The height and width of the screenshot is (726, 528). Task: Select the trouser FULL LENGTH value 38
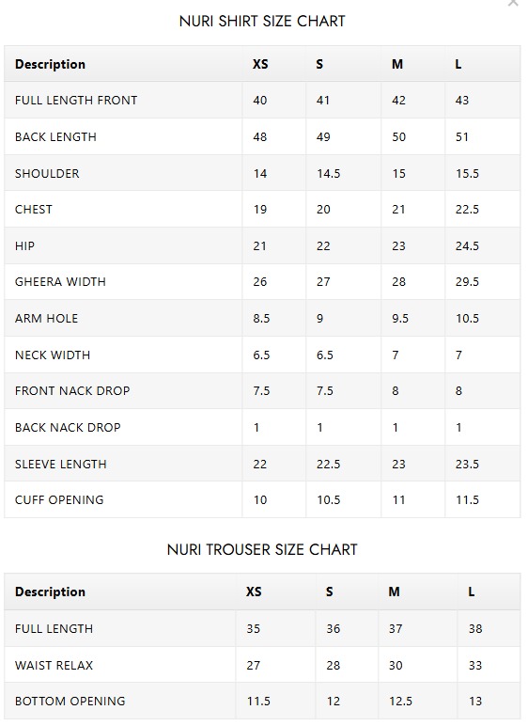(x=475, y=629)
